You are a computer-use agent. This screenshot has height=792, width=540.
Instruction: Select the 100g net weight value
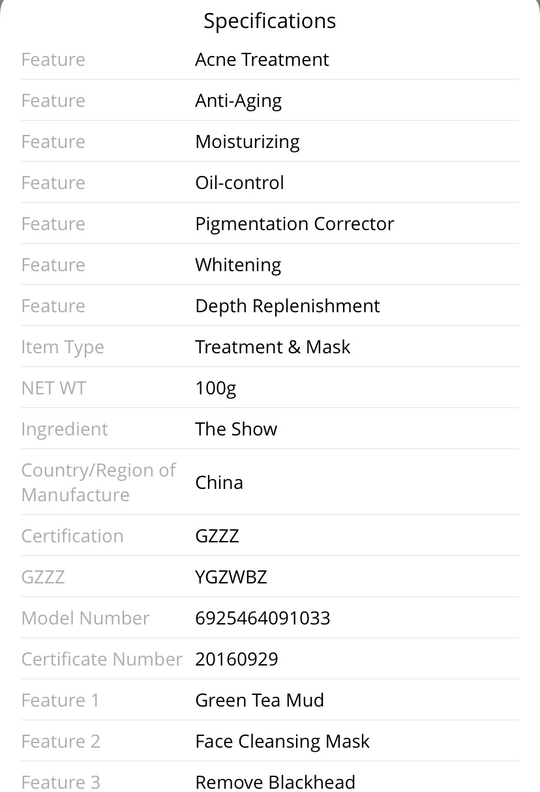pyautogui.click(x=215, y=389)
